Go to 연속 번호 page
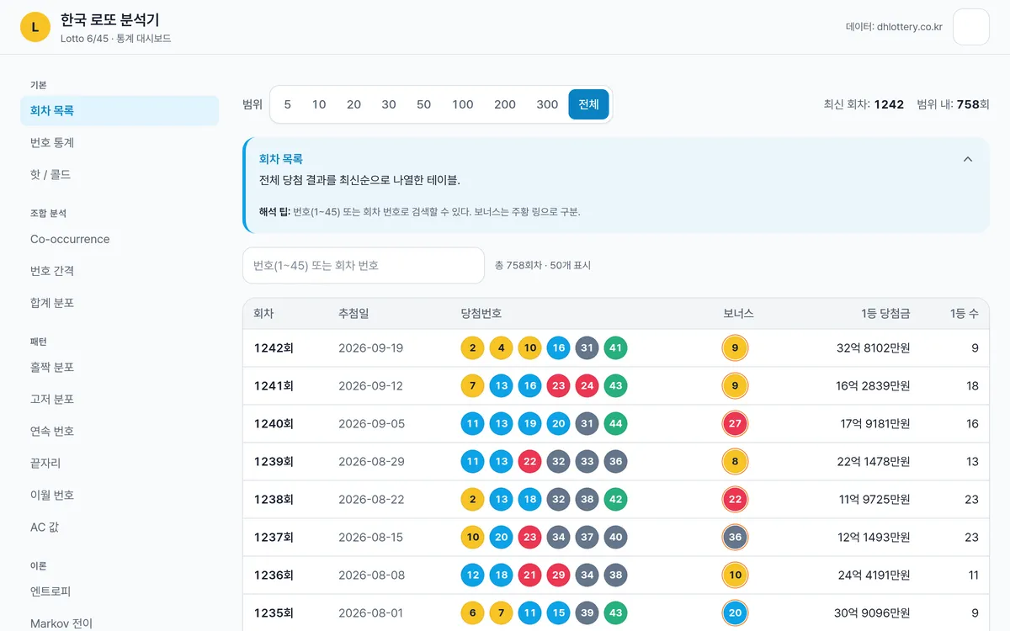 click(120, 432)
